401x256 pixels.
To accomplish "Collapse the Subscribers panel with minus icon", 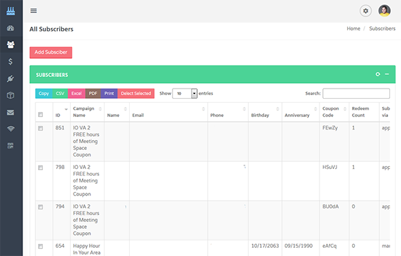I will point(387,74).
